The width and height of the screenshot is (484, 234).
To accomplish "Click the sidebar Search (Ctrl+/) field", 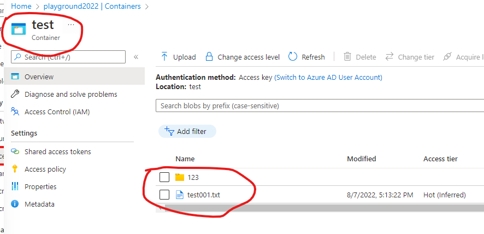I will (68, 57).
